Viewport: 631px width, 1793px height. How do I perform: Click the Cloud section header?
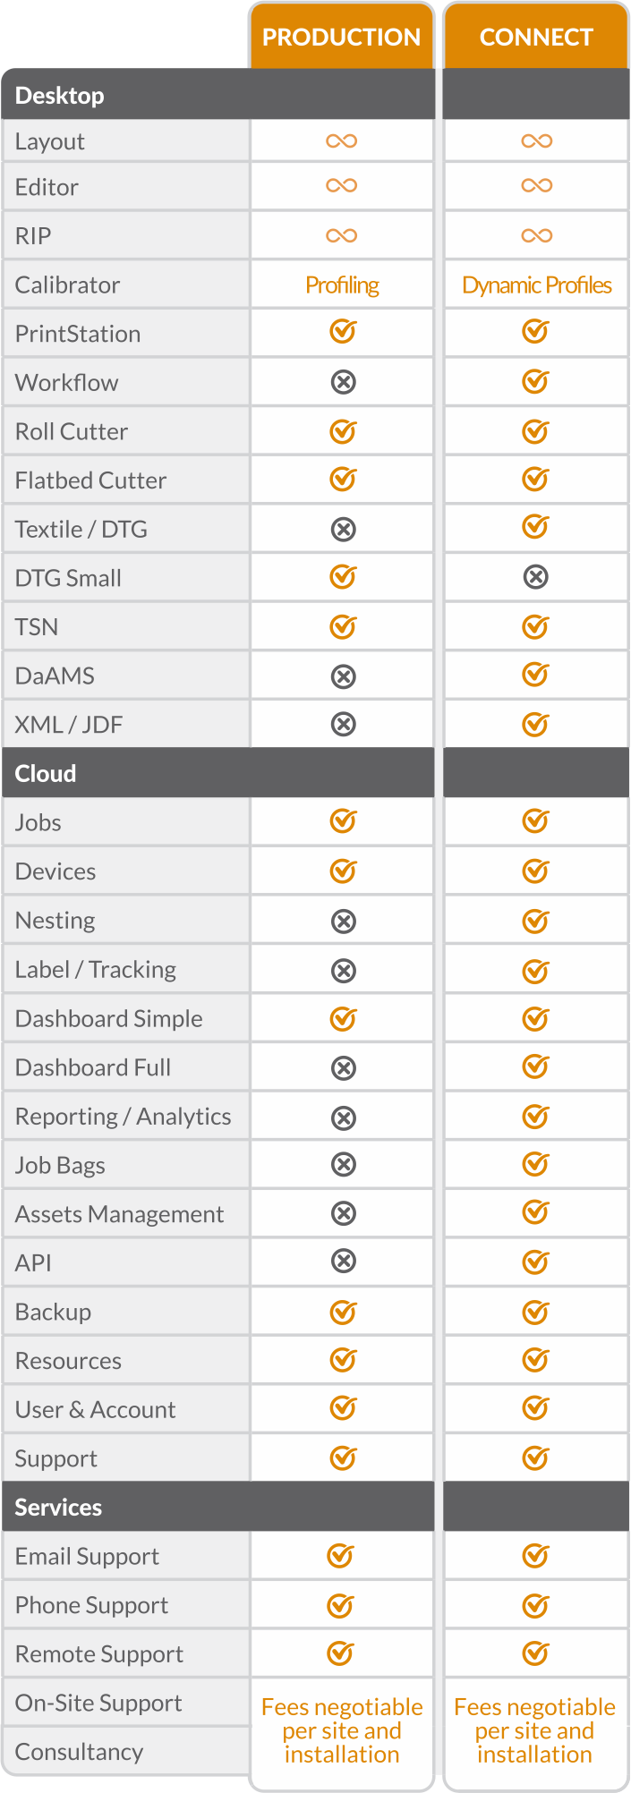click(x=46, y=774)
